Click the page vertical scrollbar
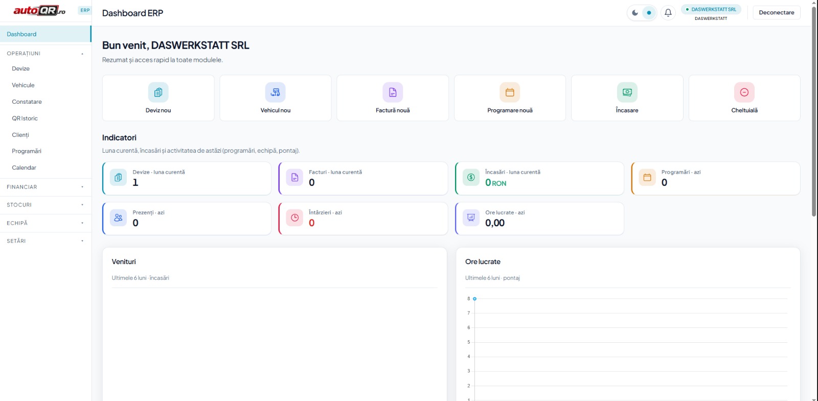The width and height of the screenshot is (818, 401). 814,112
